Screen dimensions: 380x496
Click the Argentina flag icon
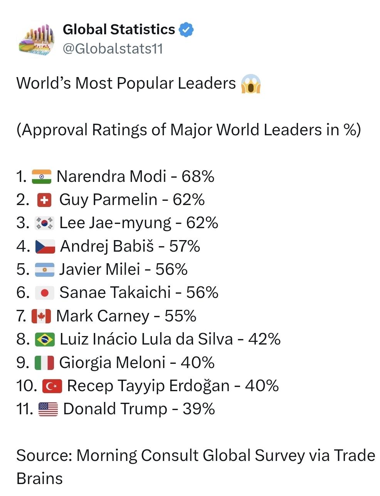point(44,270)
